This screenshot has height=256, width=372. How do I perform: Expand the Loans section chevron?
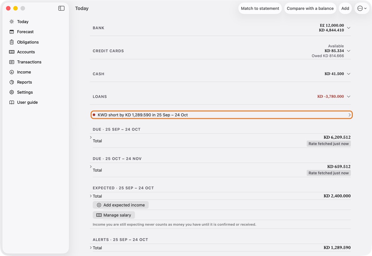[x=348, y=96]
